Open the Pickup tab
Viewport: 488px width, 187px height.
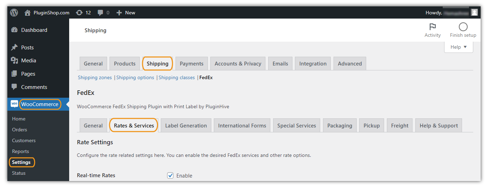click(x=372, y=125)
